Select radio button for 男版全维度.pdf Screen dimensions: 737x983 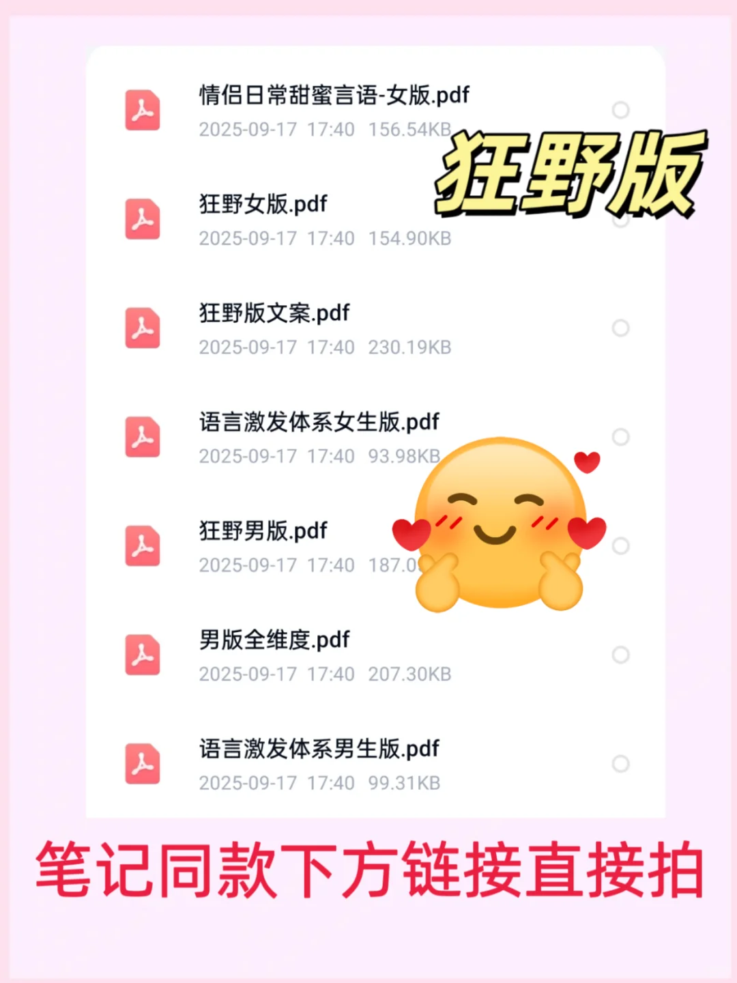click(x=620, y=655)
